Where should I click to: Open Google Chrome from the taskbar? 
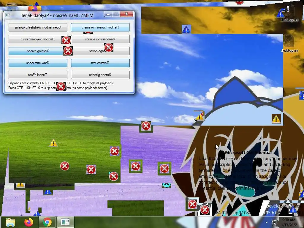(x=47, y=222)
